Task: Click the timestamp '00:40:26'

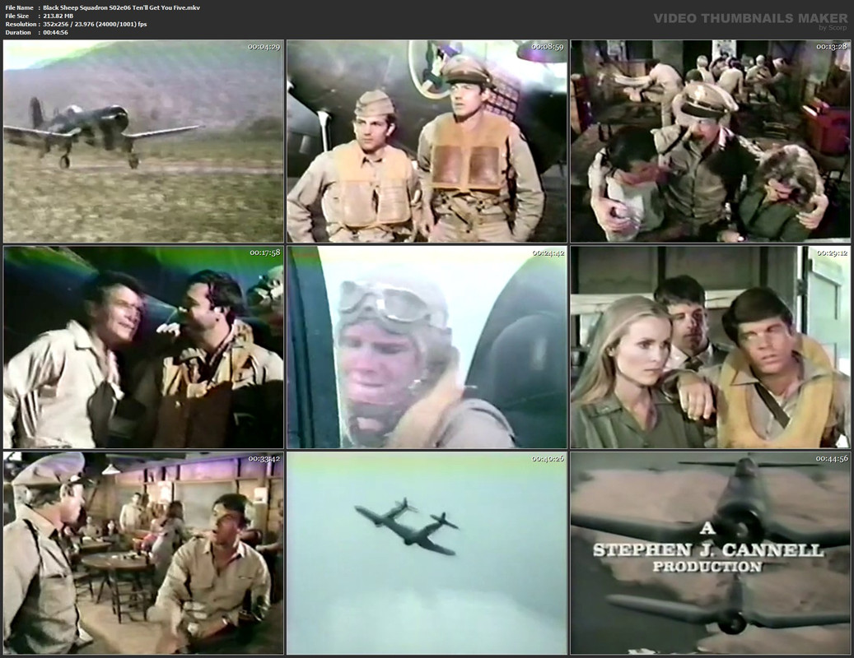Action: point(548,459)
